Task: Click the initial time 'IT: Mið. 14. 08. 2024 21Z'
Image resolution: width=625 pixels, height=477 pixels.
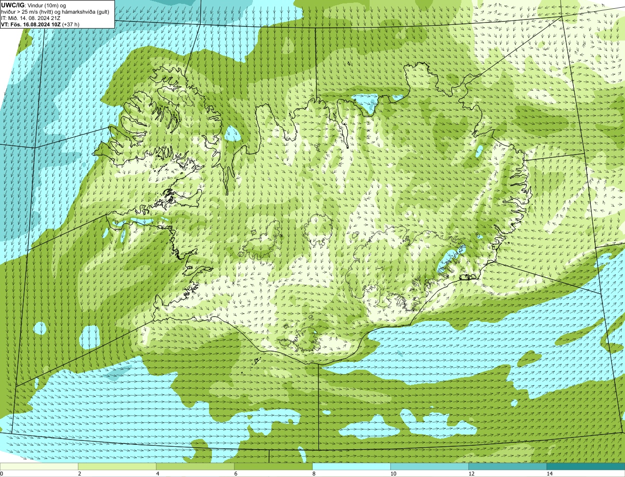Action: tap(31, 18)
